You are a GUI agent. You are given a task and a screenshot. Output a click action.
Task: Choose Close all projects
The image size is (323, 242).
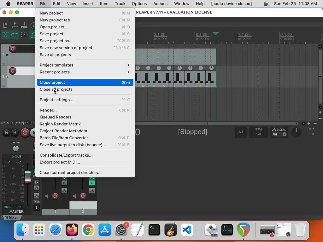85,89
